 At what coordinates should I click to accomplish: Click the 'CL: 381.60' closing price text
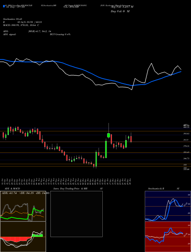click(71, 7)
